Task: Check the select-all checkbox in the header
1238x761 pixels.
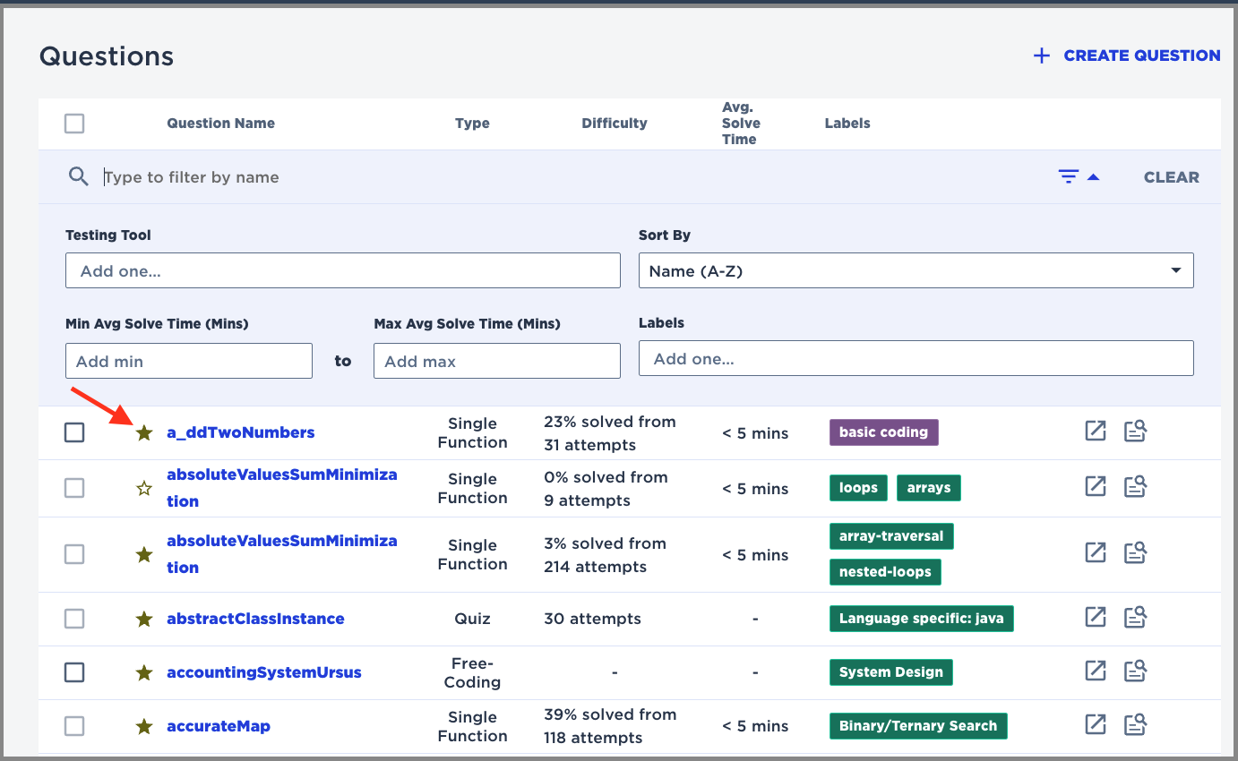Action: (x=74, y=123)
